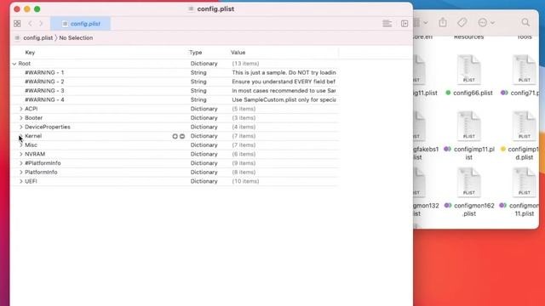Click the String type of #WARNING - 1
This screenshot has height=306, width=545.
(x=198, y=72)
